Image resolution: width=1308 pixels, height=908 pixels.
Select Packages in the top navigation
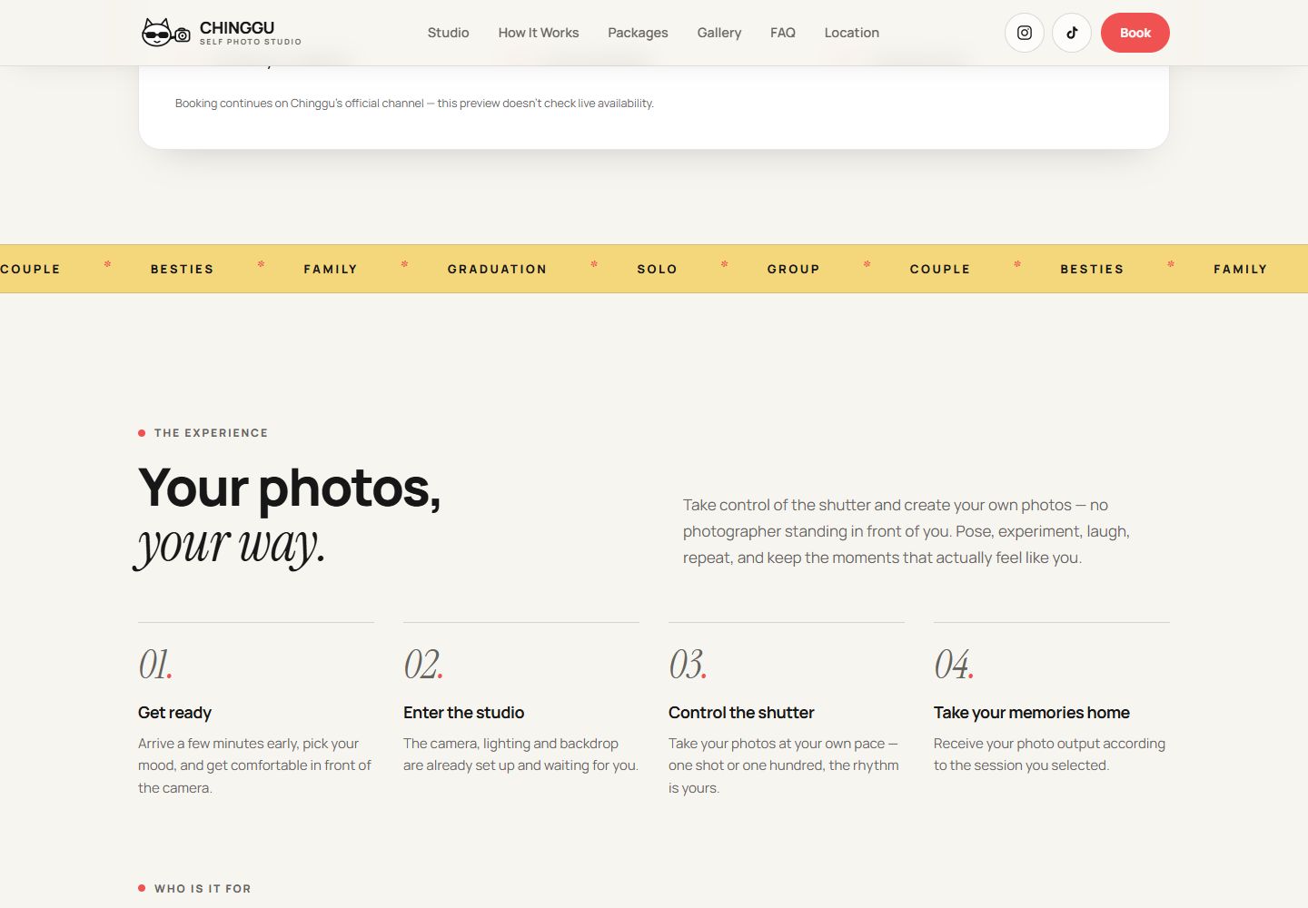638,33
